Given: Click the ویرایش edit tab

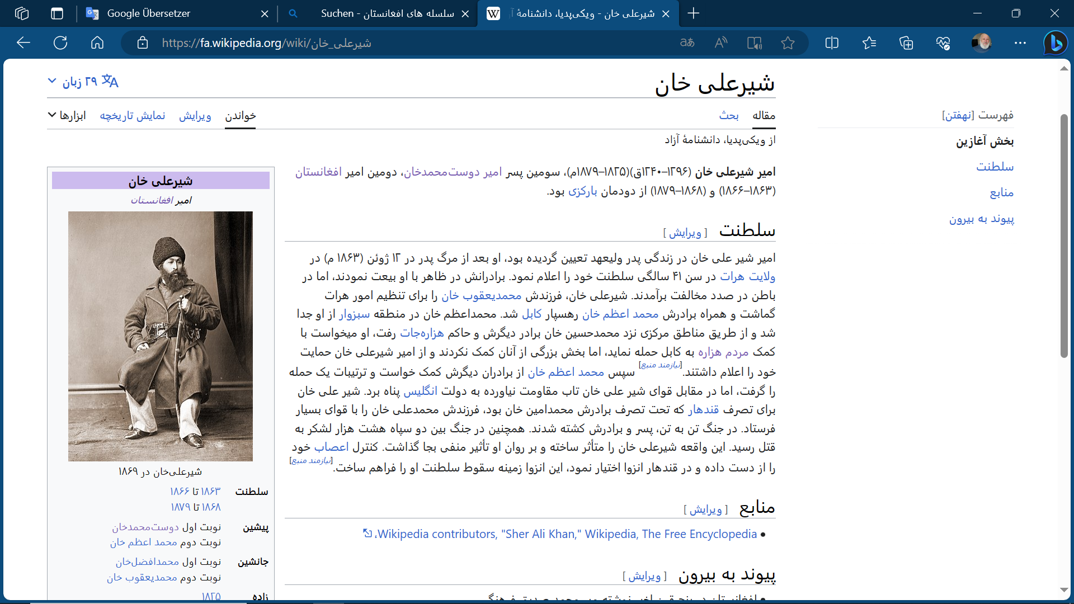Looking at the screenshot, I should (x=195, y=116).
